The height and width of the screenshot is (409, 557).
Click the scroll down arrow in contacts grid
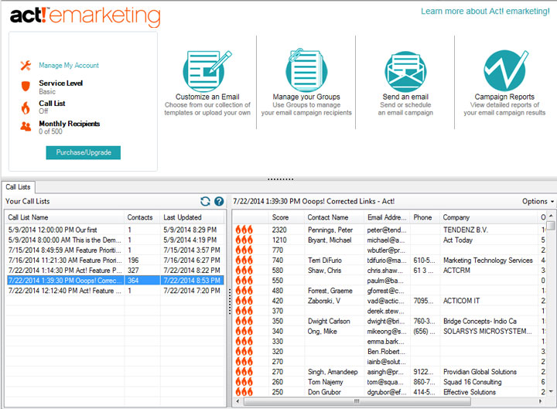(551, 391)
